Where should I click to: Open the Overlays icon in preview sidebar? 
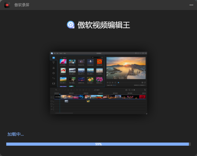coord(54,73)
